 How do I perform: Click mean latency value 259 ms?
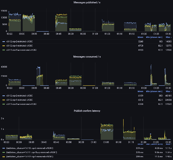140,148
